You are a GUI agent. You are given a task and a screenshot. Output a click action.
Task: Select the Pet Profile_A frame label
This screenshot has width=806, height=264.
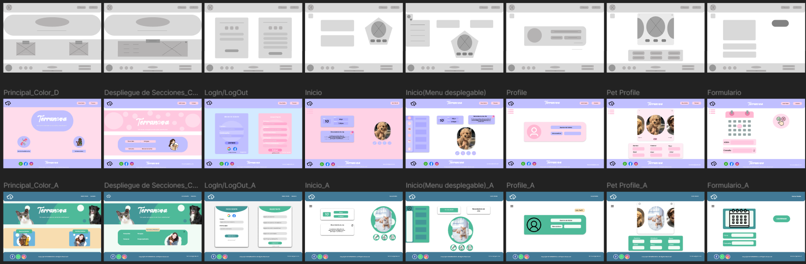[x=627, y=185]
